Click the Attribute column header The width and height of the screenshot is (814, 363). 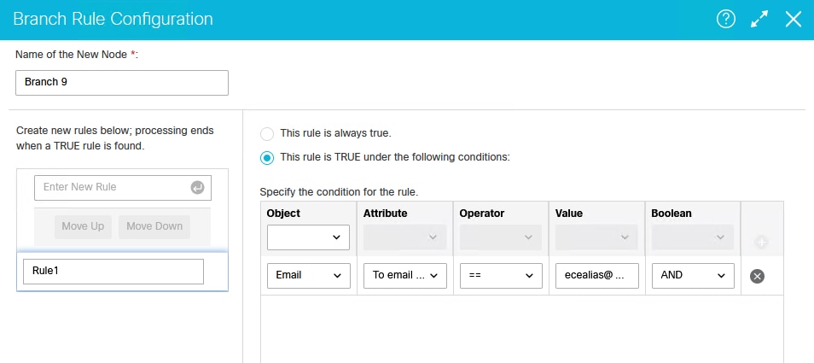coord(385,214)
